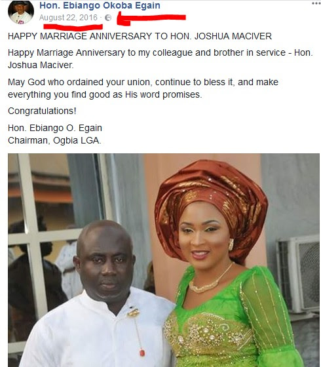Select the all-caps HAPPY MARRIAGE ANNIVERSARY headline

140,36
